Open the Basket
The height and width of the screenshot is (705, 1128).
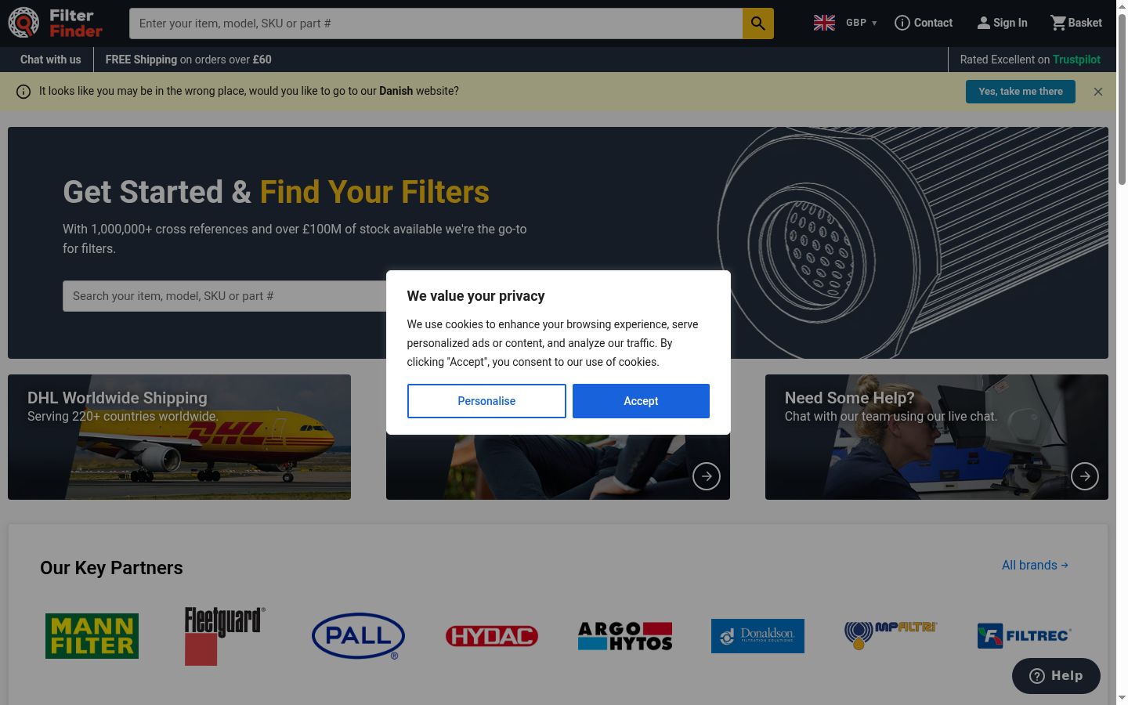1076,23
